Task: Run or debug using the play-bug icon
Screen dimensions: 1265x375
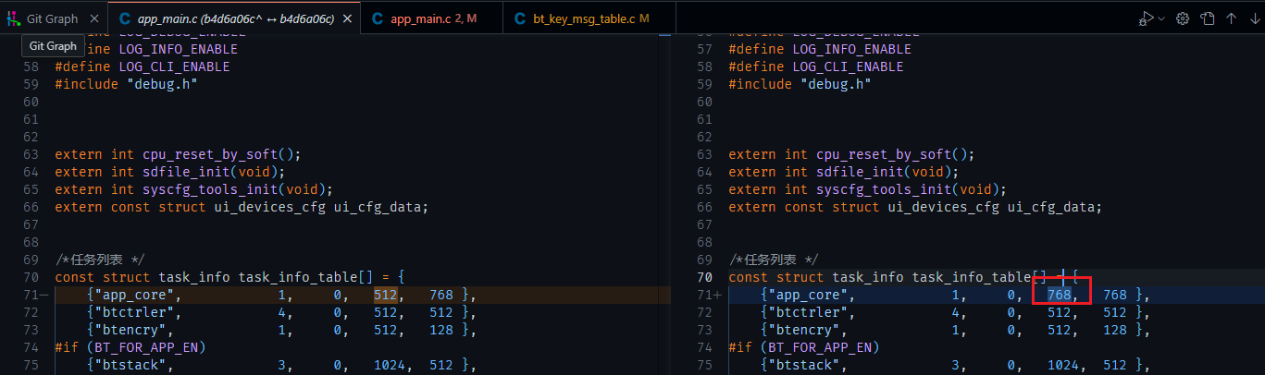Action: click(1146, 18)
